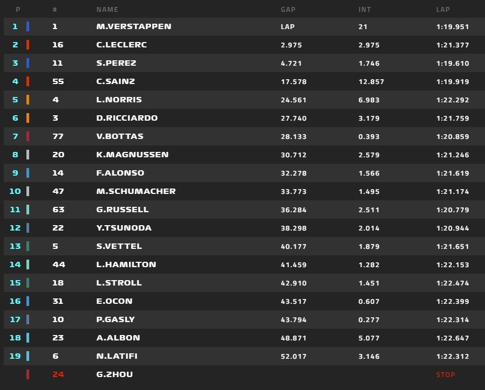Click the red car number 24
This screenshot has width=485, height=390.
pyautogui.click(x=58, y=374)
